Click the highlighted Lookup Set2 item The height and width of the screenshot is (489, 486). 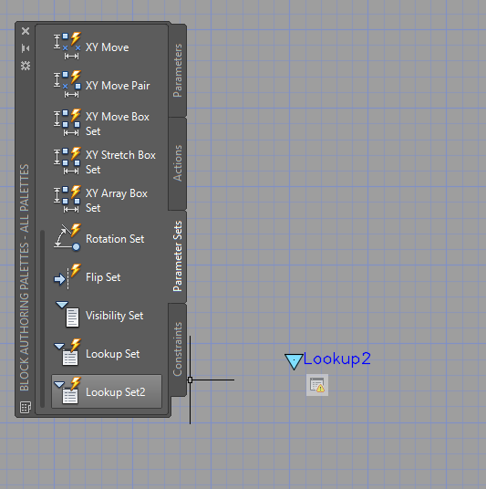(x=107, y=391)
